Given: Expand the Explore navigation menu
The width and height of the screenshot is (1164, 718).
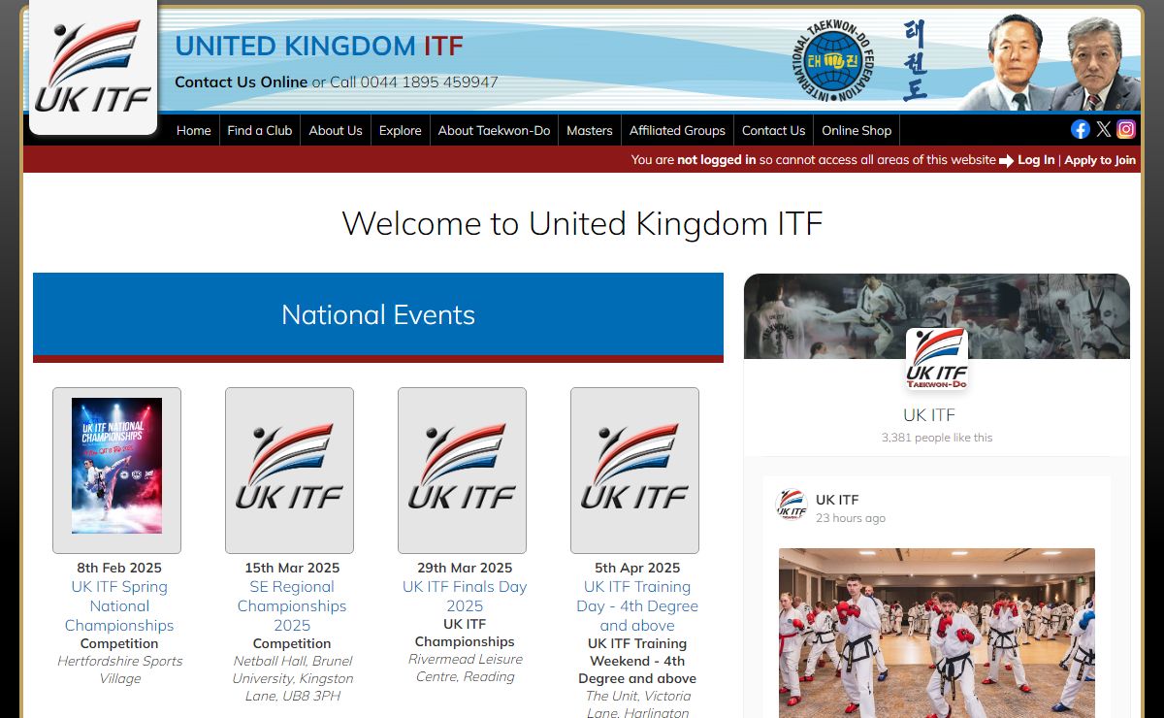Looking at the screenshot, I should click(400, 130).
